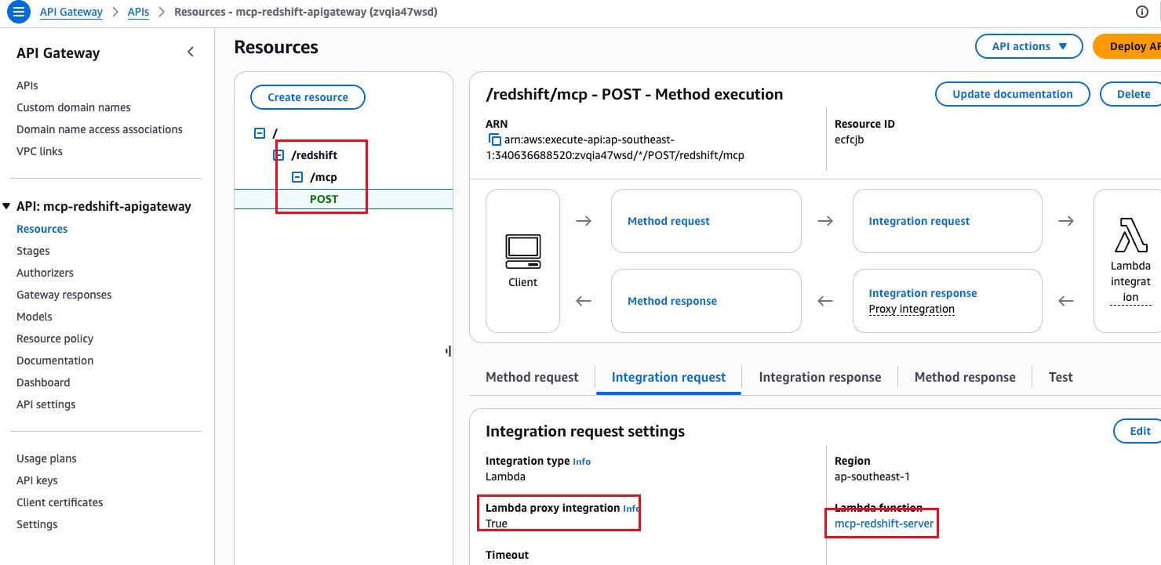This screenshot has width=1161, height=565.
Task: Copy the ARN using the copy icon
Action: pyautogui.click(x=494, y=139)
